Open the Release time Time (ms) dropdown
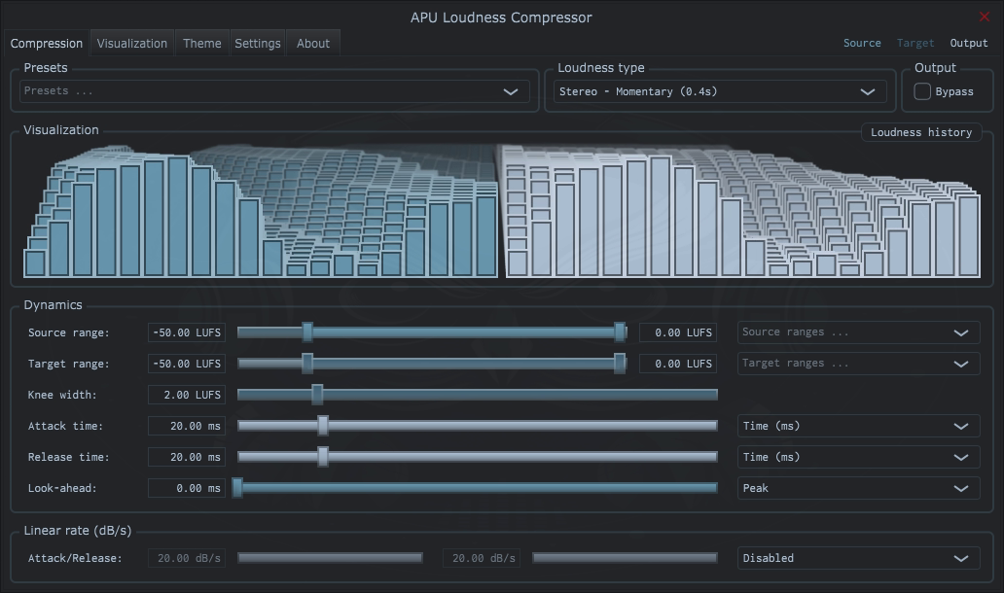 coord(856,457)
